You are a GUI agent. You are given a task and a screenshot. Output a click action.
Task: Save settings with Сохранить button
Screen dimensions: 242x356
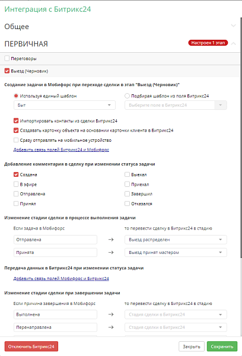222,347
